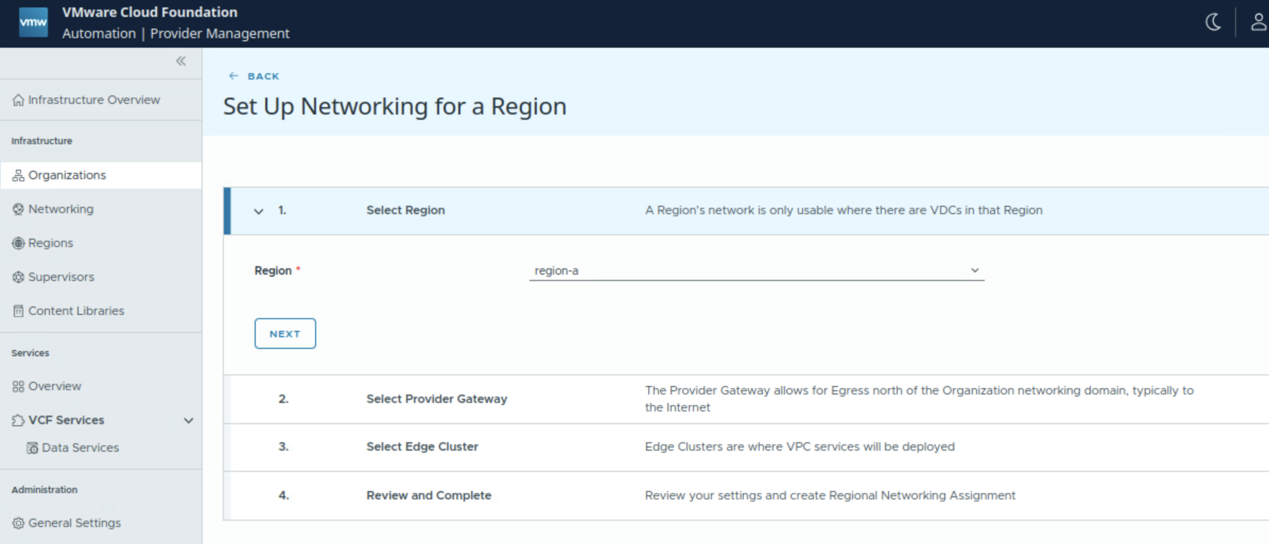Click the Organizations sidebar icon
This screenshot has height=544, width=1269.
(18, 176)
